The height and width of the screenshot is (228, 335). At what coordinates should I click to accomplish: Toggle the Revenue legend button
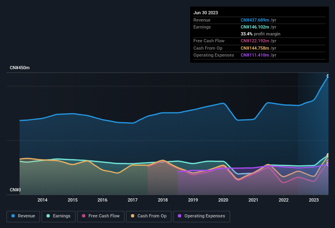pyautogui.click(x=23, y=216)
